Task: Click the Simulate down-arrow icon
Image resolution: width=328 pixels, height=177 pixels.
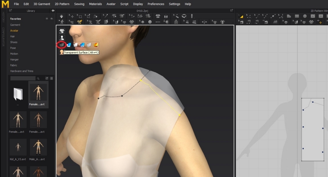Action: click(61, 16)
